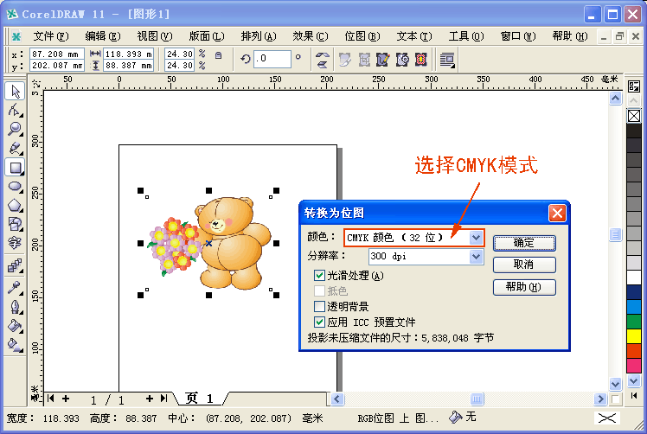Toggle the nonproportional scaling lock icon
The width and height of the screenshot is (647, 434).
(219, 55)
